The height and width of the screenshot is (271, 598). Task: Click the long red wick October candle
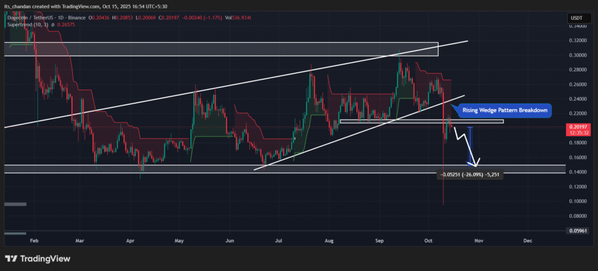[443, 175]
